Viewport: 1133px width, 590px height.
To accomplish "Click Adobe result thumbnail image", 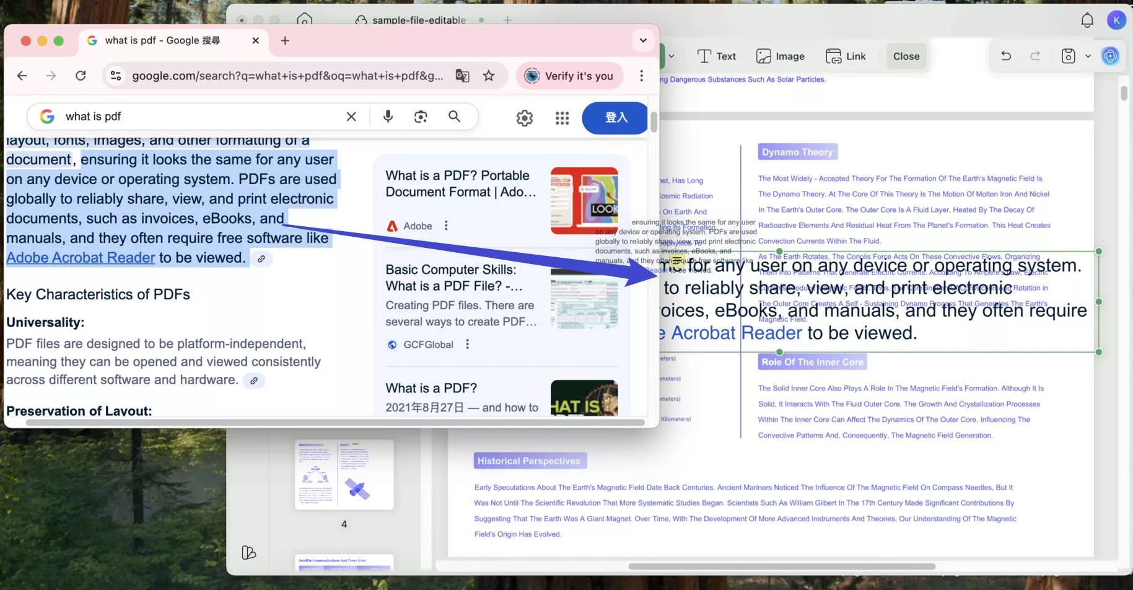I will [x=584, y=201].
